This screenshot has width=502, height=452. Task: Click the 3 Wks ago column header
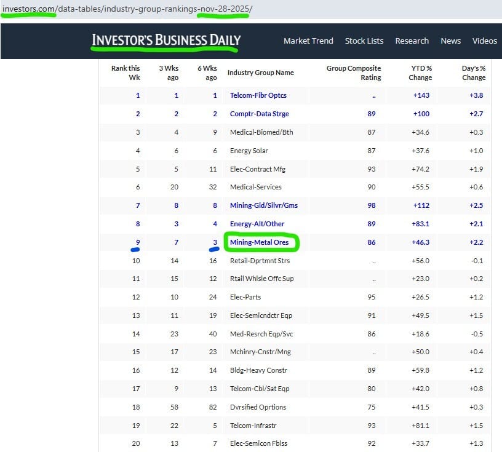click(169, 73)
